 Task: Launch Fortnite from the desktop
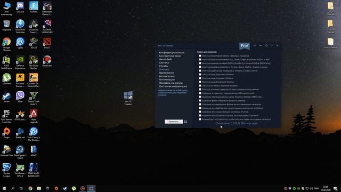34,7
